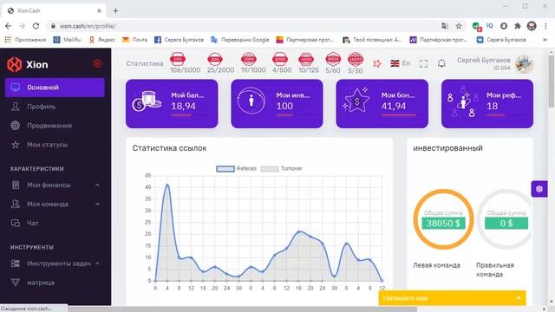Click the 4/500 statistics badge
The width and height of the screenshot is (555, 312).
(282, 63)
